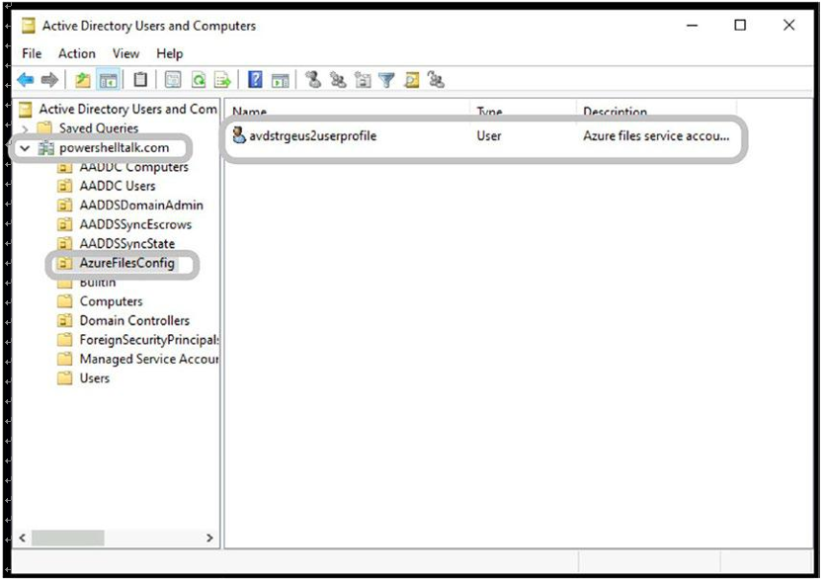Viewport: 824px width, 582px height.
Task: Select the Active Directory Users and Computers root node
Action: click(127, 109)
